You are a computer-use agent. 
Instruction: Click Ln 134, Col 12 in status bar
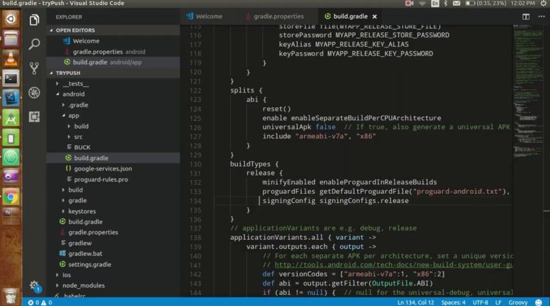(x=415, y=303)
